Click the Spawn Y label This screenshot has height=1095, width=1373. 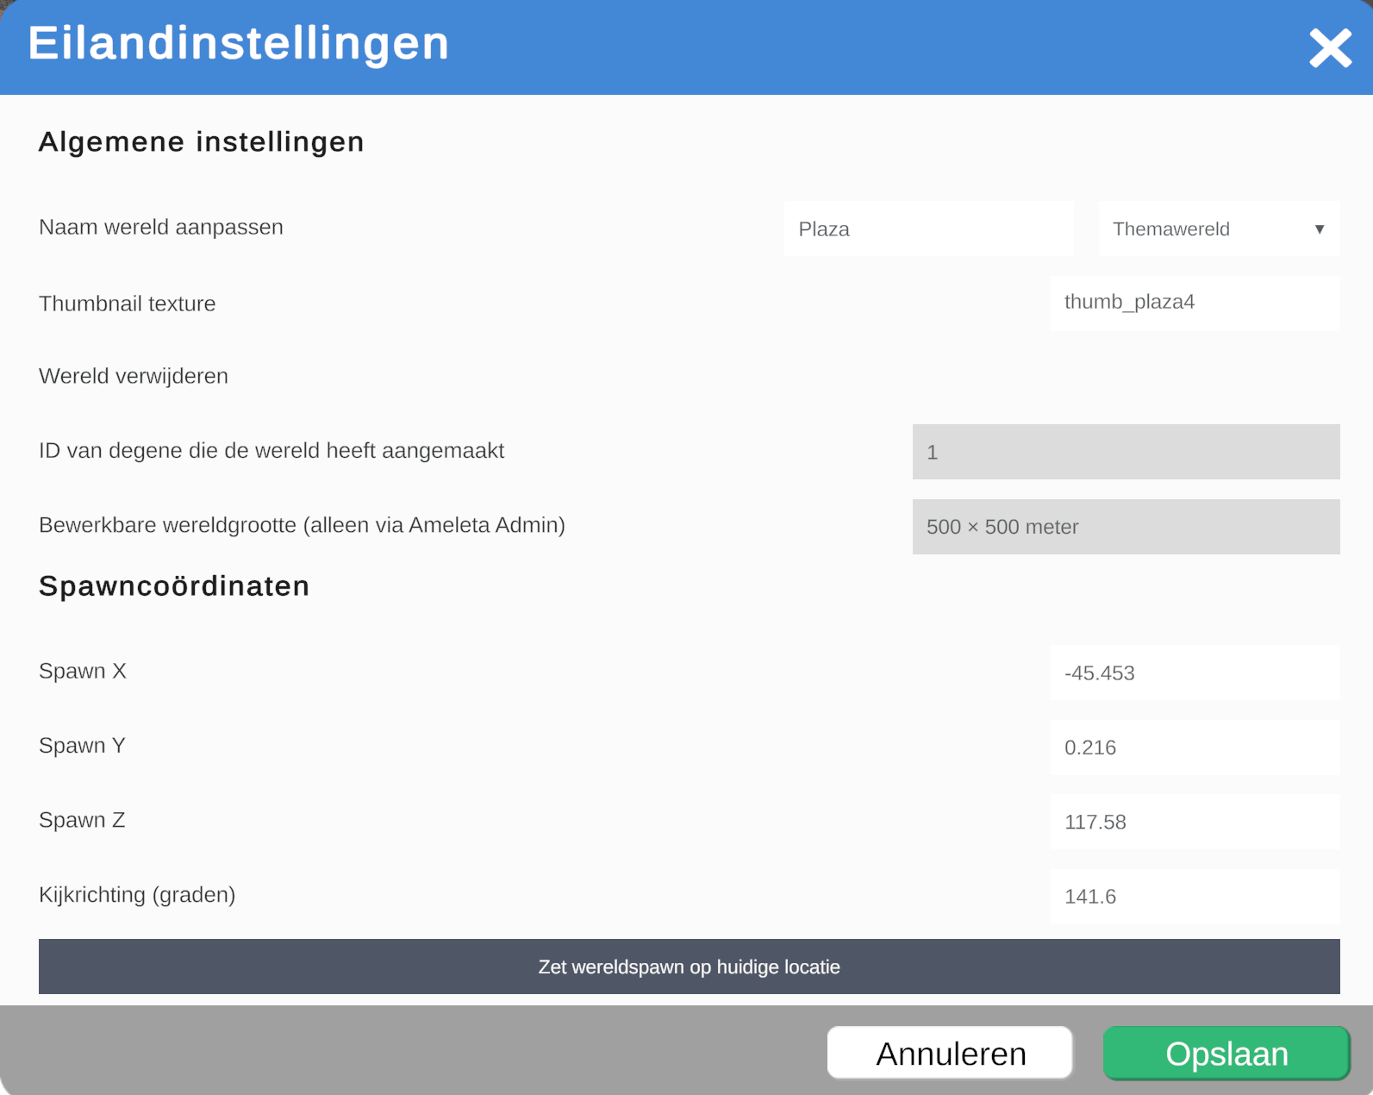83,746
